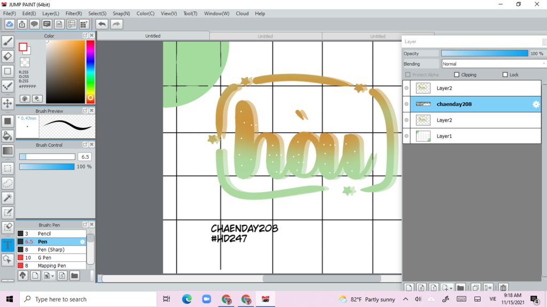547x307 pixels.
Task: Click the rainbow hue bar
Action: 90,72
